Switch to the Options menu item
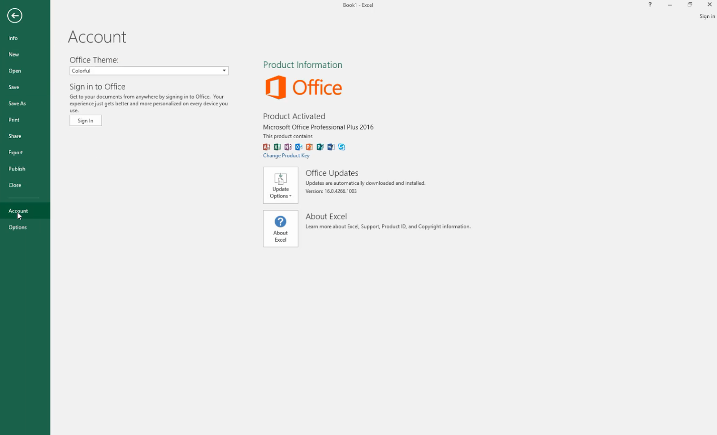 pyautogui.click(x=17, y=227)
